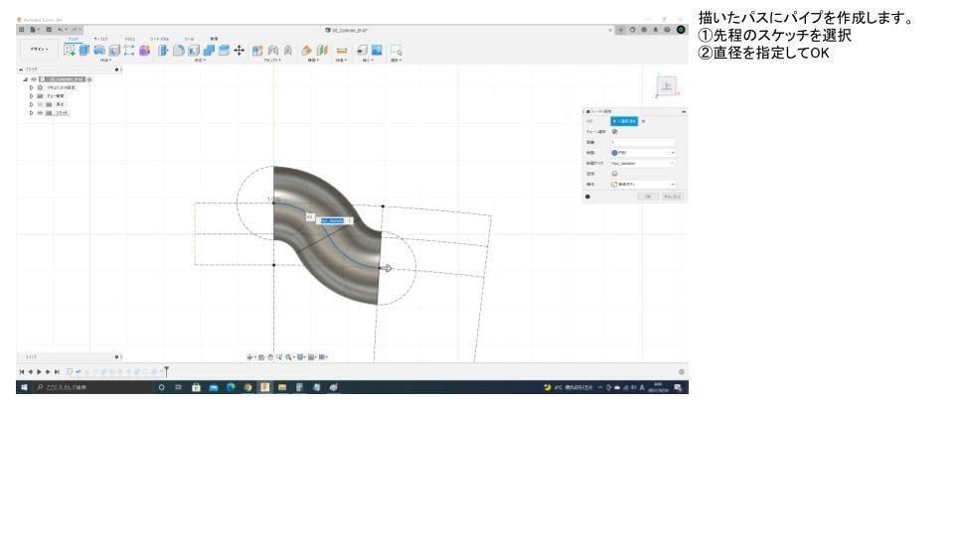
Task: Click Cancel in the pipe dialog
Action: pyautogui.click(x=673, y=197)
